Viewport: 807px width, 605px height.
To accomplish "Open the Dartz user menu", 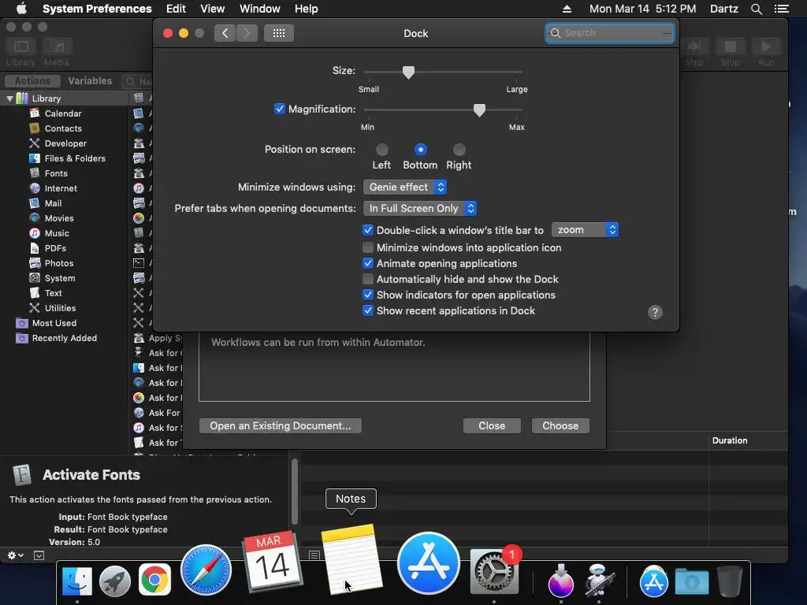I will click(724, 9).
